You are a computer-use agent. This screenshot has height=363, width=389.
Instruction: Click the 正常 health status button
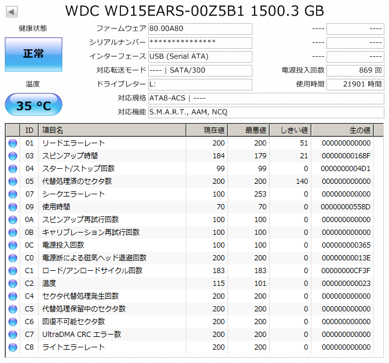click(34, 55)
